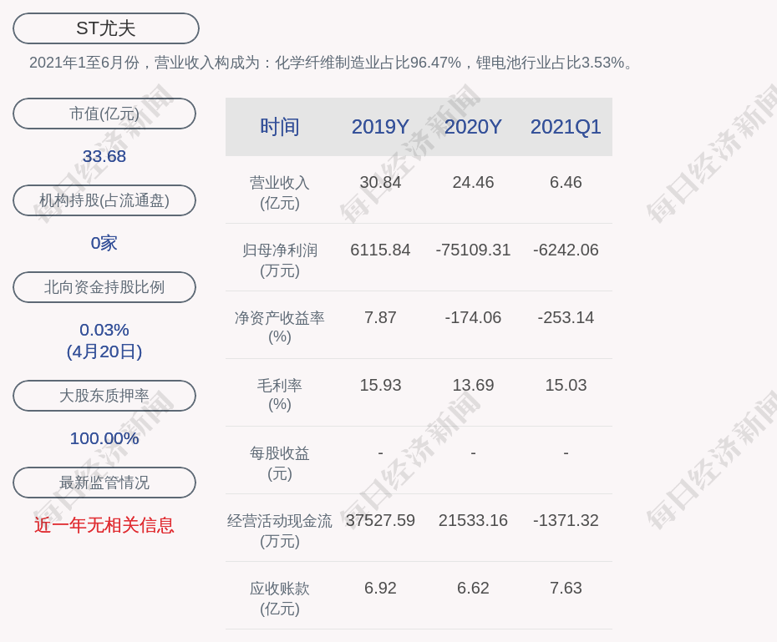Viewport: 777px width, 642px height.
Task: Select the 毛利率 (%) row label
Action: pyautogui.click(x=280, y=395)
